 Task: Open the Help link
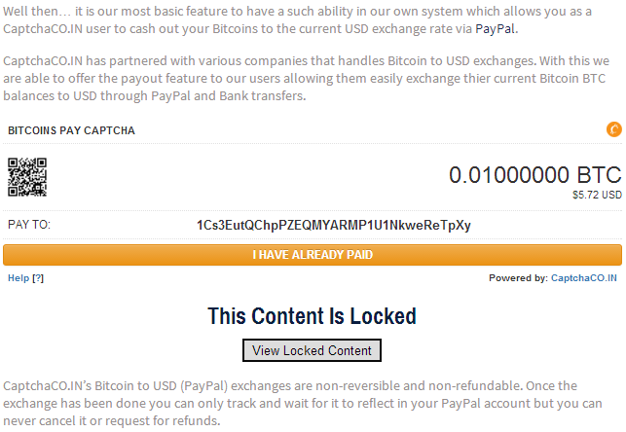(18, 278)
